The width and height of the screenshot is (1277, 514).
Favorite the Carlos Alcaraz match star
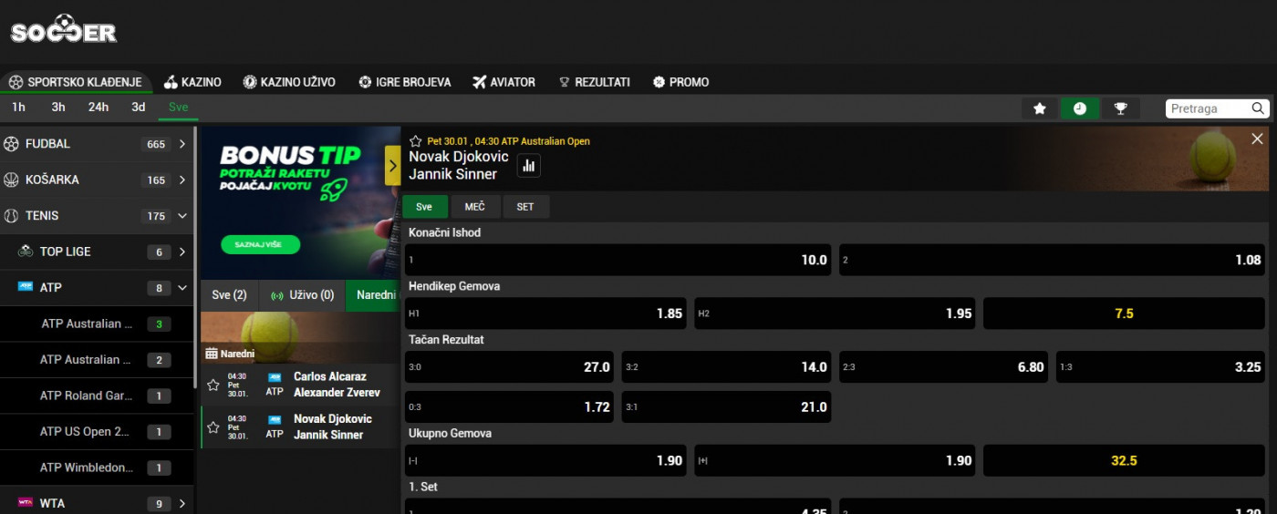click(x=213, y=385)
